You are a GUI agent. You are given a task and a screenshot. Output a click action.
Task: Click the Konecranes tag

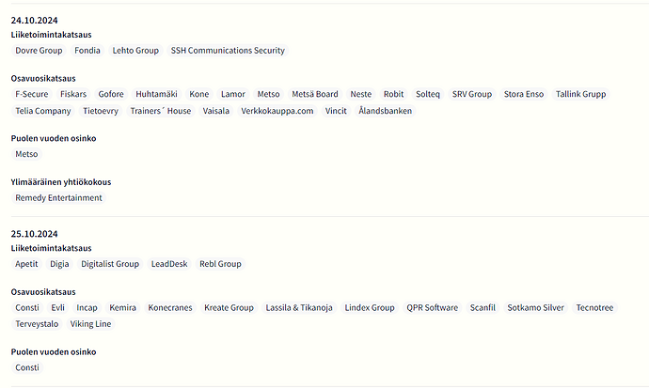click(170, 308)
